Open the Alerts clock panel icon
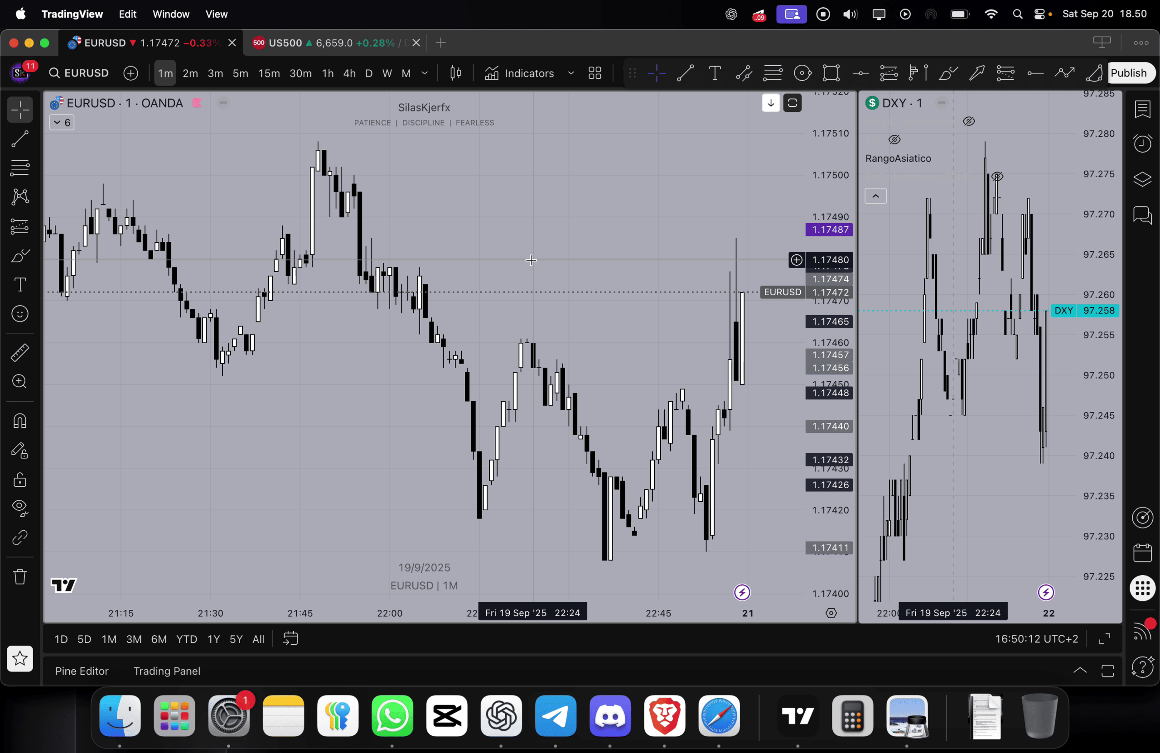The image size is (1160, 753). [1142, 143]
